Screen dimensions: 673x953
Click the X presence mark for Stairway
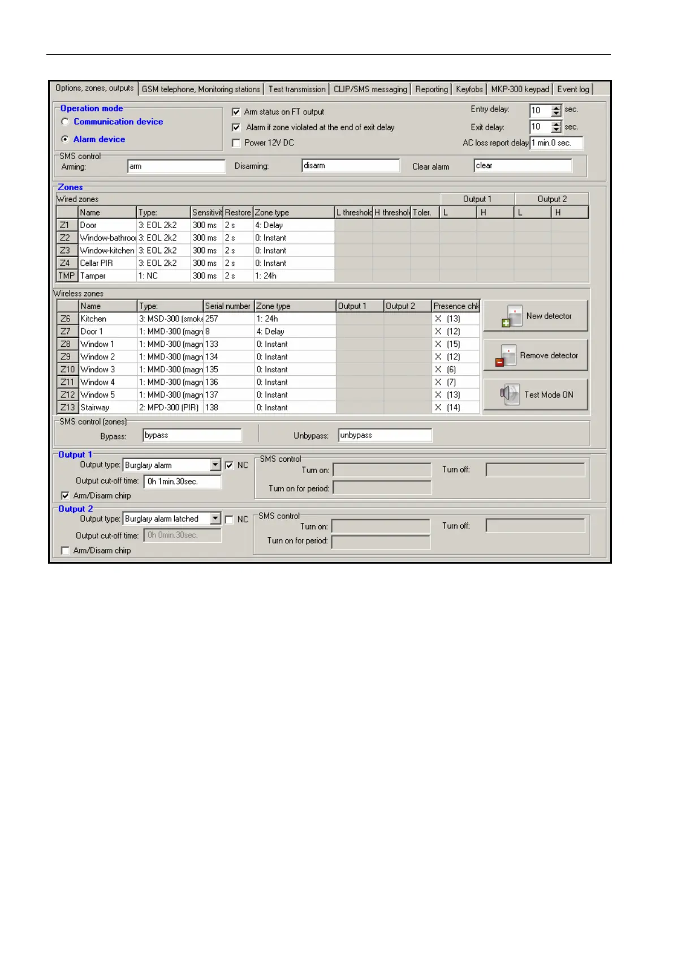point(438,407)
